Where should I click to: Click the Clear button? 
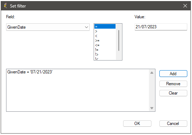click(x=173, y=93)
